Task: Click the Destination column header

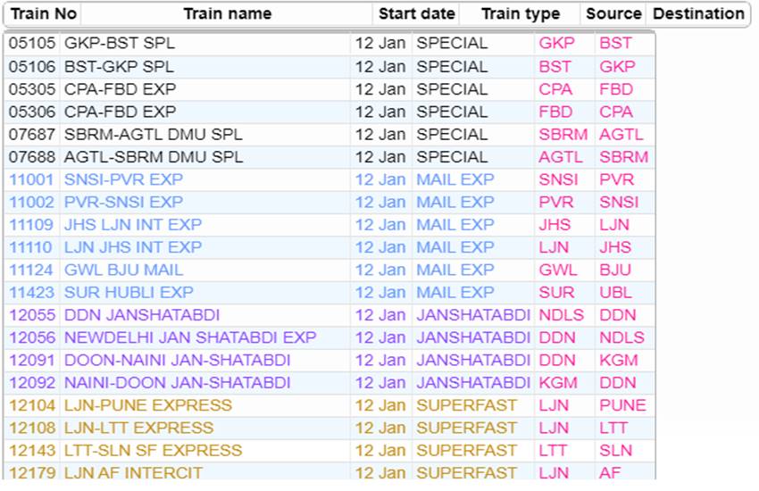Action: pos(697,14)
